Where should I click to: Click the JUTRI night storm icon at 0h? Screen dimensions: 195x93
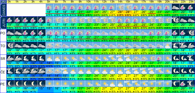click(10, 20)
